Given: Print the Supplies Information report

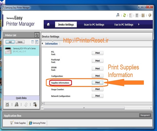Looking at the screenshot, I should pos(98,83).
